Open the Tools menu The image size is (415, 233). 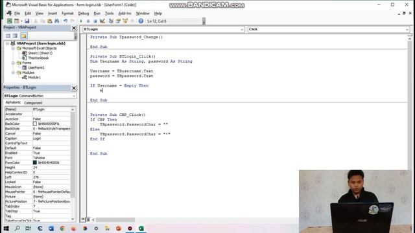tap(109, 14)
